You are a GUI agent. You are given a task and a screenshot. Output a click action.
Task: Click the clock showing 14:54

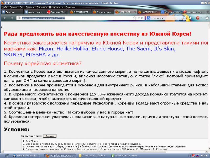click(204, 156)
